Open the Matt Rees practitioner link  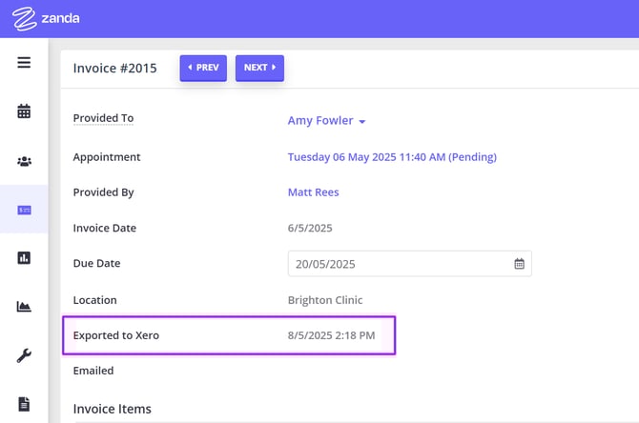point(313,192)
